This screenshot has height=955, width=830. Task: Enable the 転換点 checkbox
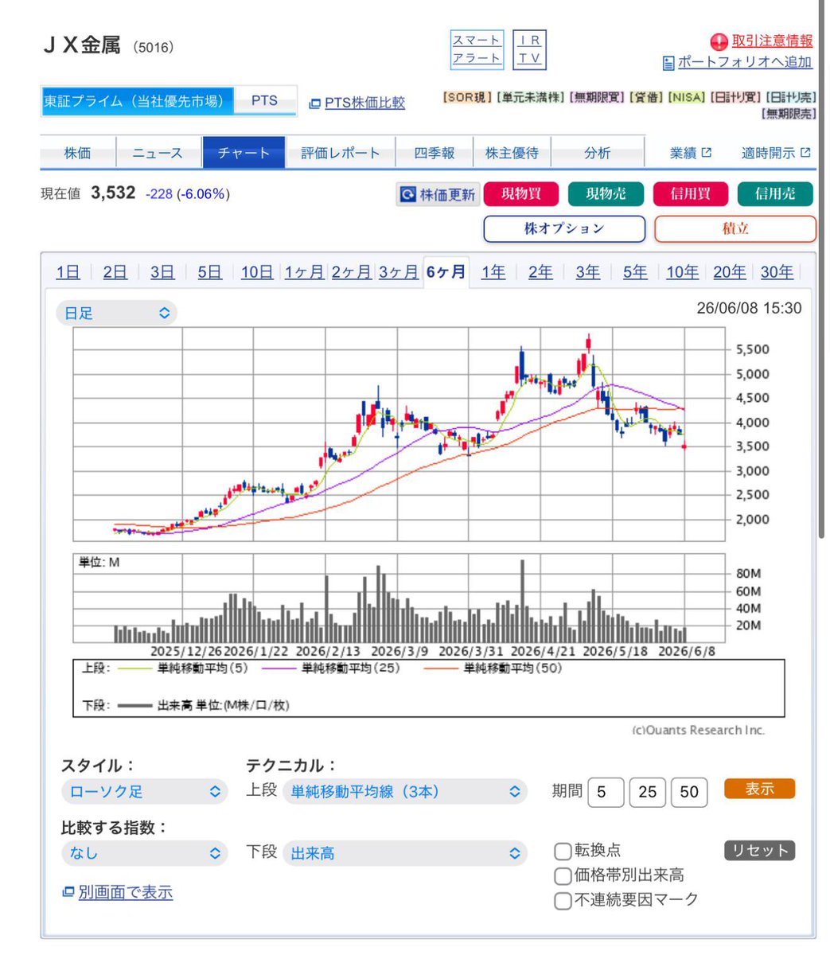(563, 852)
